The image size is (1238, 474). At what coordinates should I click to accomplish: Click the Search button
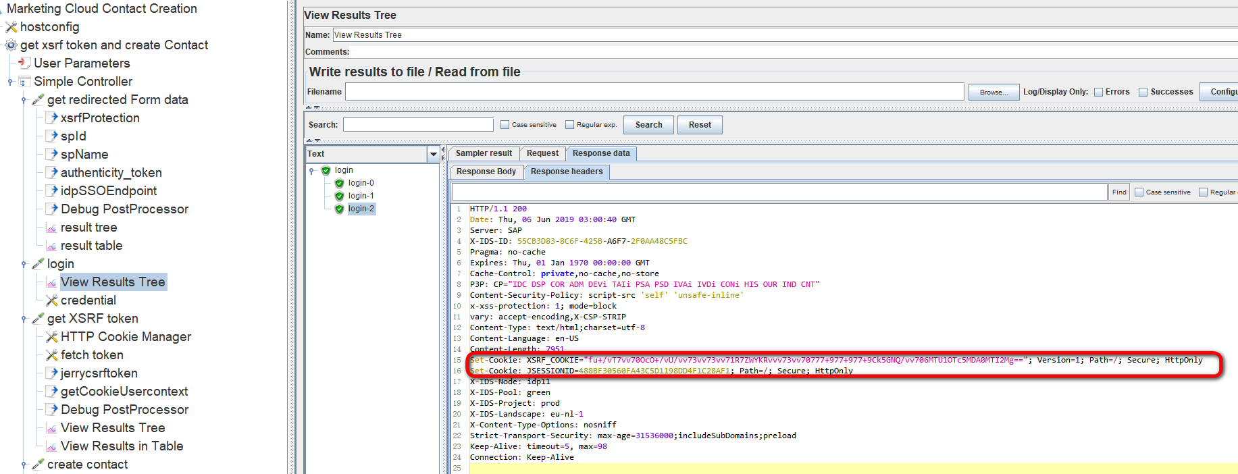648,125
